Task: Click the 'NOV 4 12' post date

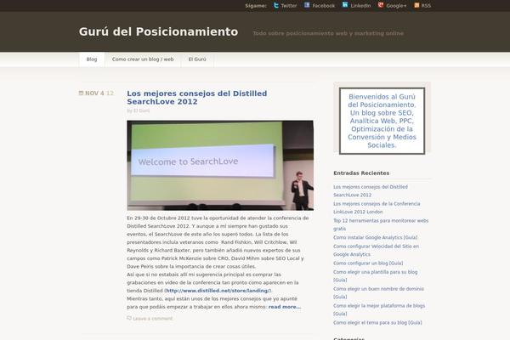Action: point(99,93)
